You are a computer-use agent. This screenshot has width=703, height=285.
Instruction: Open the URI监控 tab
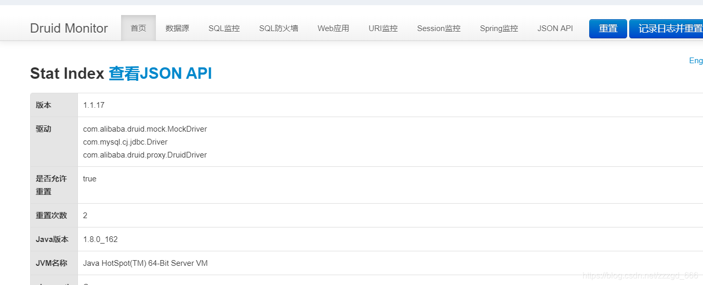click(383, 28)
